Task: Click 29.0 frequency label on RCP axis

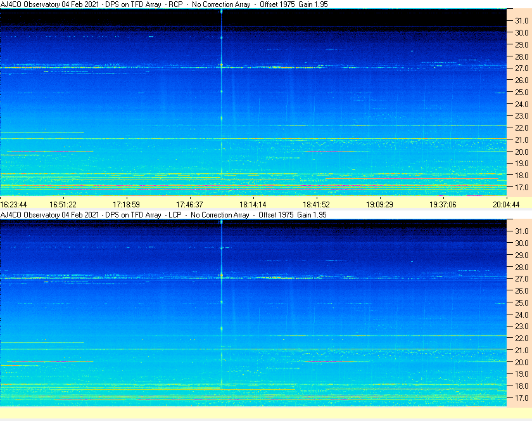Action: (522, 44)
